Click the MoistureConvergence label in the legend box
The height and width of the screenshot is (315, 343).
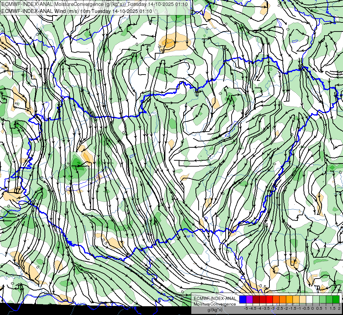click(x=215, y=304)
